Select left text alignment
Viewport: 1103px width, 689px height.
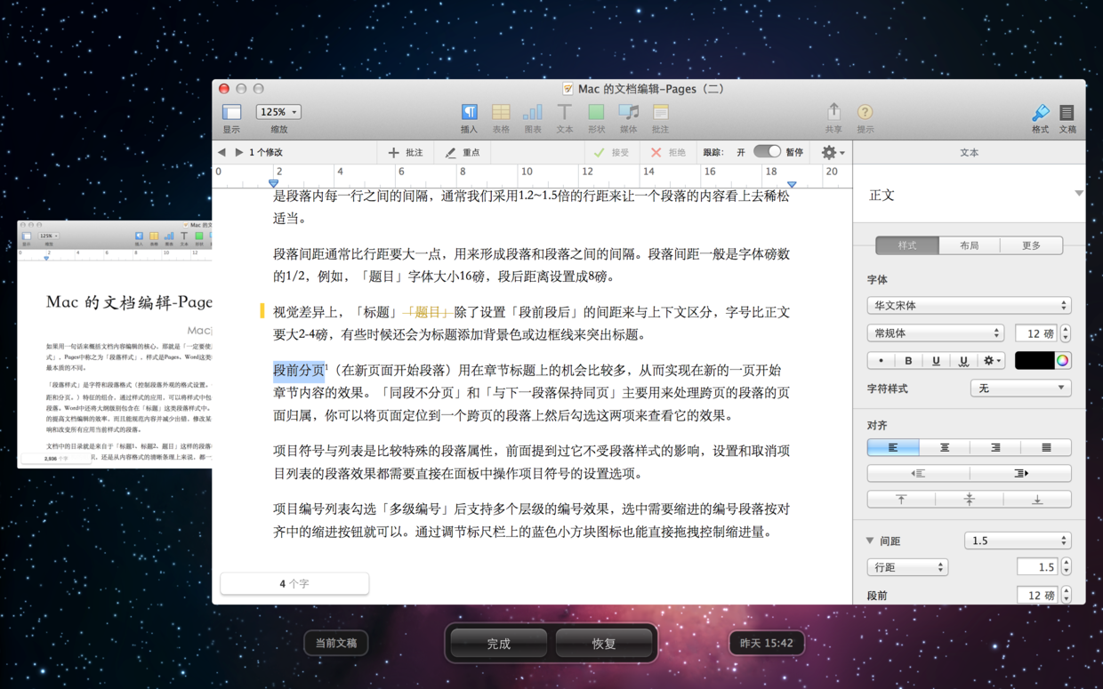[893, 448]
